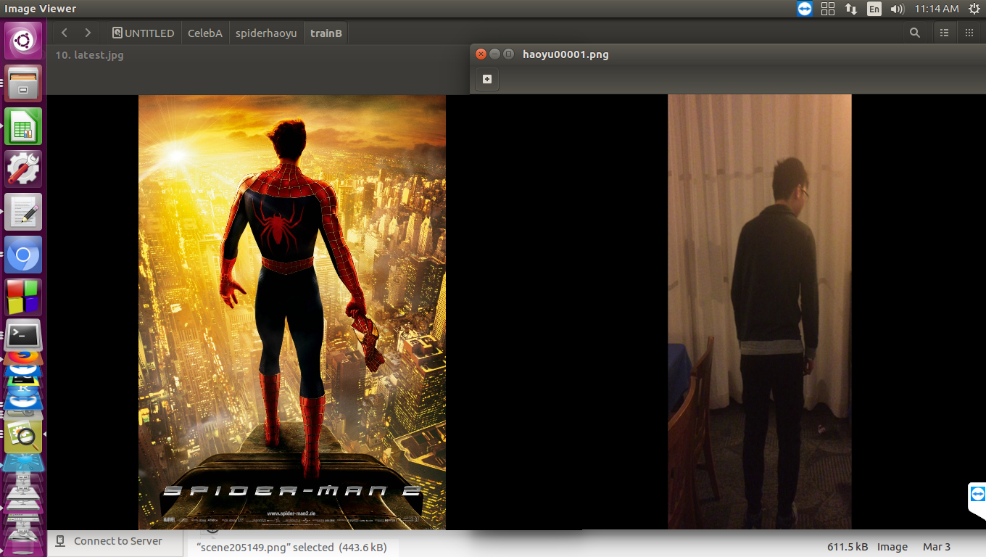Open the Text Editor dock icon
This screenshot has height=557, width=986.
(23, 212)
